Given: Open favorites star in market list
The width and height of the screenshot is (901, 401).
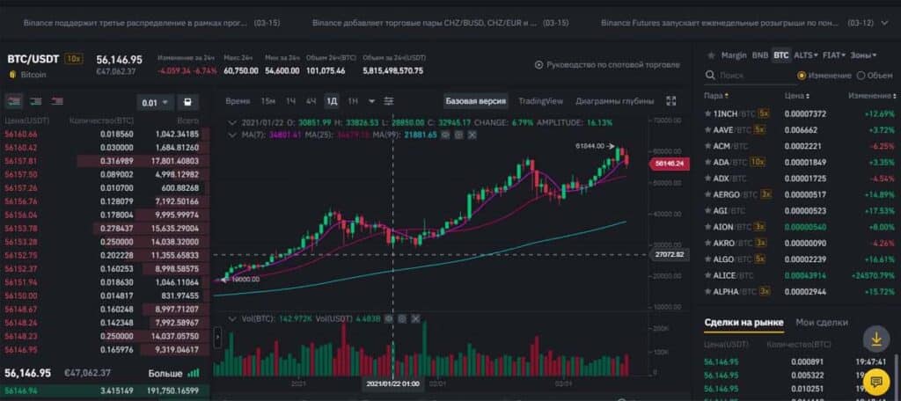Looking at the screenshot, I should [711, 55].
